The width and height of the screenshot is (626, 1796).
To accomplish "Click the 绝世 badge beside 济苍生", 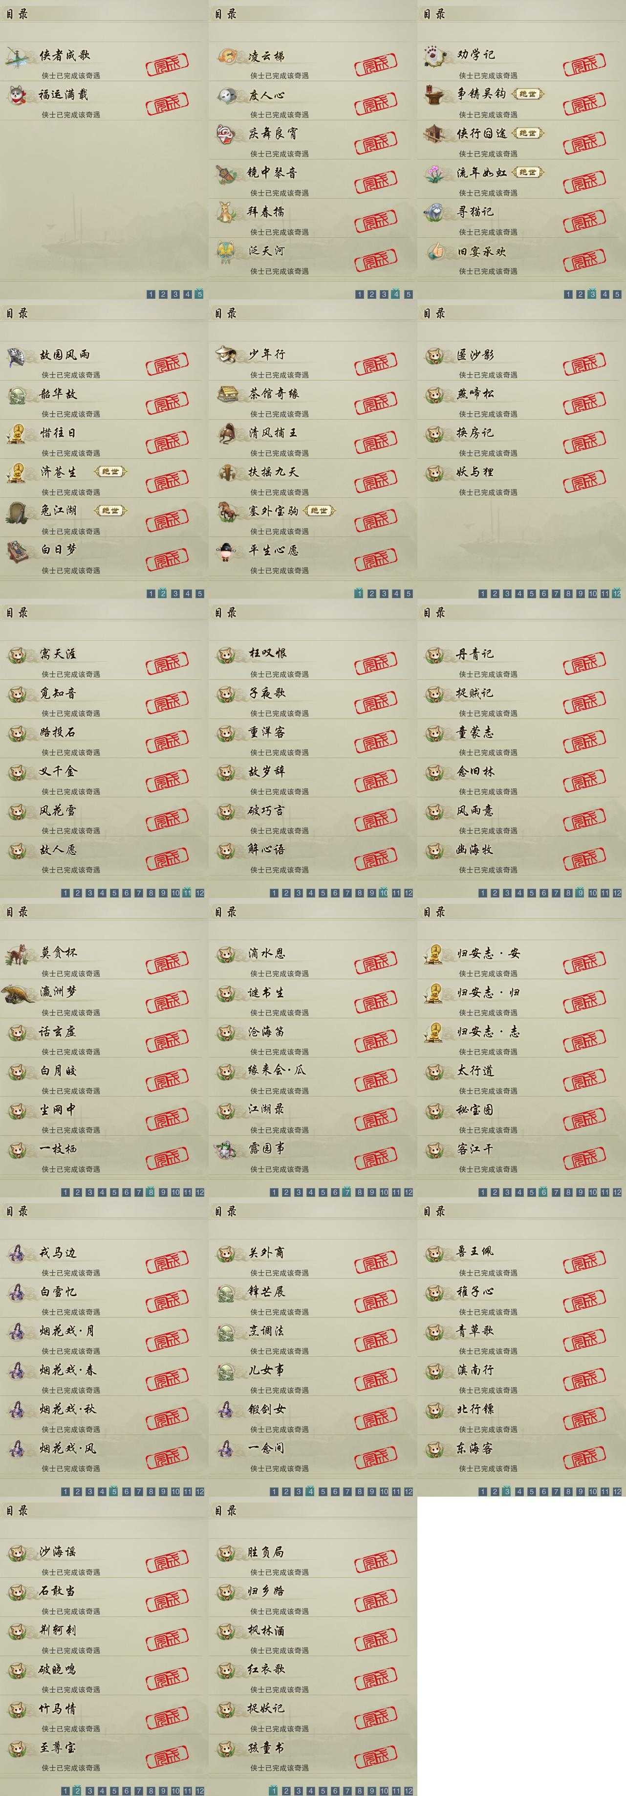I will 110,472.
